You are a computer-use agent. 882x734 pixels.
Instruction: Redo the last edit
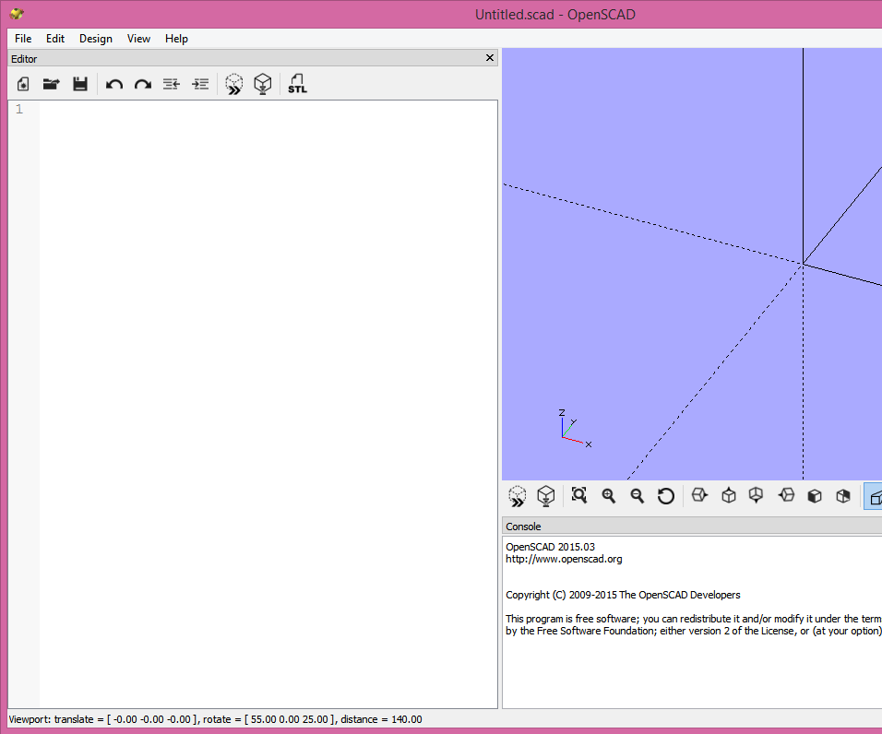coord(143,84)
